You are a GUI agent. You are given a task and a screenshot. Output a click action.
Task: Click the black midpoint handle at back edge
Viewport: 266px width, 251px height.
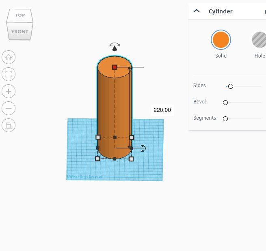pyautogui.click(x=115, y=137)
